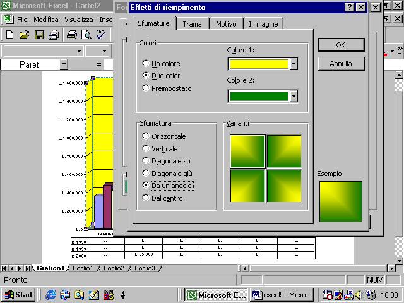
Task: Click the more toolbar buttons chevron
Action: 400,48
